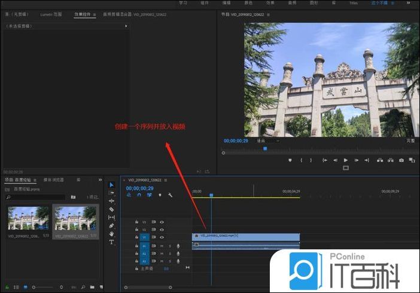The height and width of the screenshot is (293, 420).
Task: Open timeline wrench display settings
Action: pos(170,195)
